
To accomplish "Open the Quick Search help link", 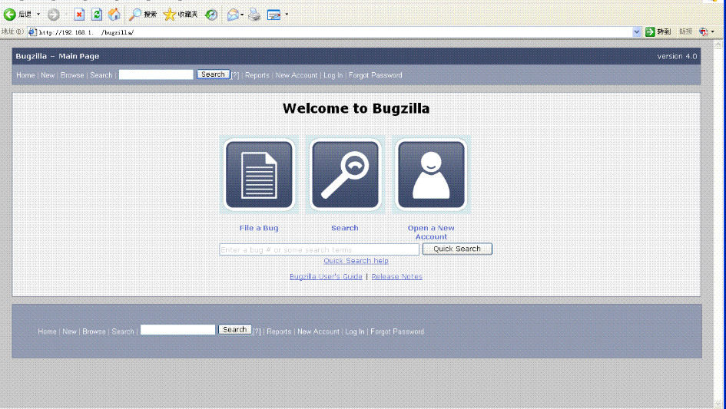I will tap(356, 261).
